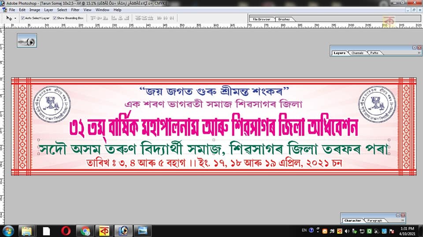Open the Window menu
This screenshot has width=423, height=237.
coord(103,10)
